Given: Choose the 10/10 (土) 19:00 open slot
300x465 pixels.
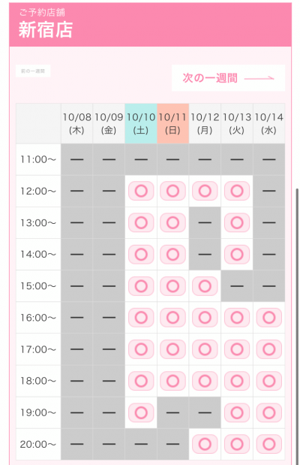Looking at the screenshot, I should 141,412.
